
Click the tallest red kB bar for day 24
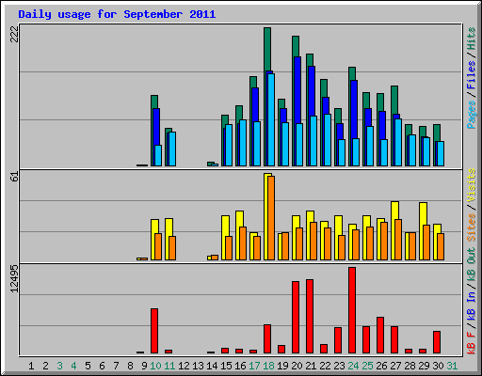point(352,310)
